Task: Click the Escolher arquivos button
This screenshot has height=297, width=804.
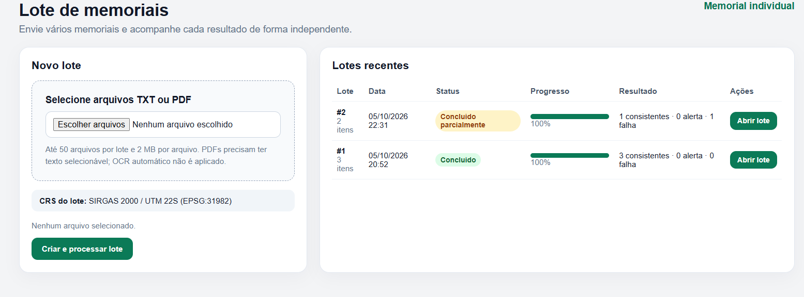Action: coord(92,124)
